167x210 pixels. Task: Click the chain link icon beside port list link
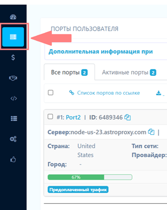point(72,93)
